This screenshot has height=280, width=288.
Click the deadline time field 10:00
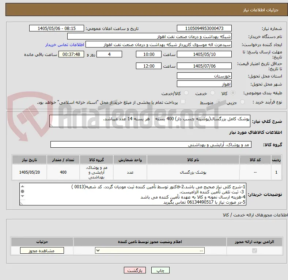pyautogui.click(x=149, y=54)
